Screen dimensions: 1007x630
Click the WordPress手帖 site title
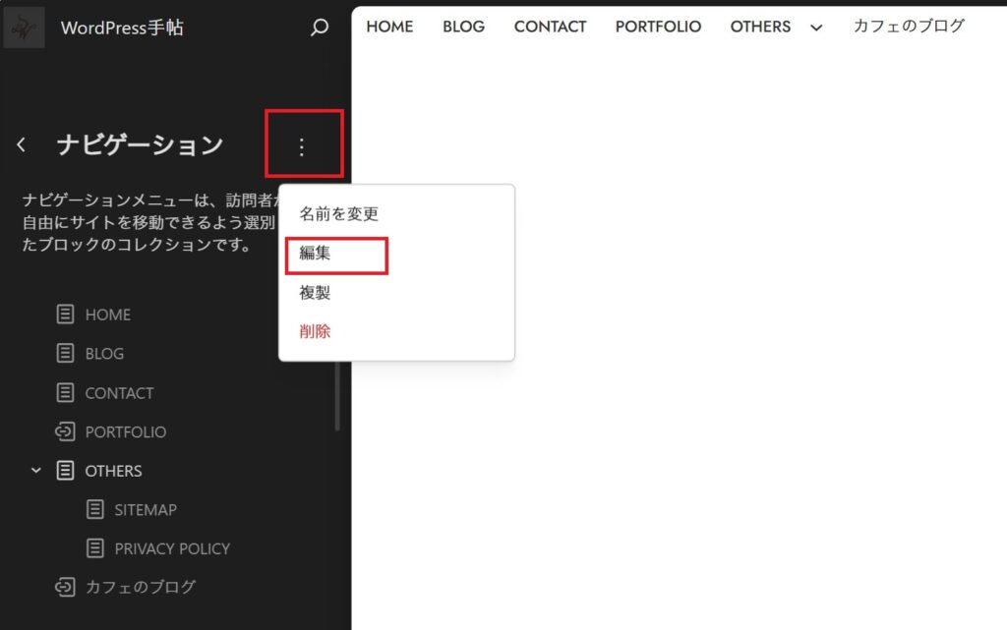pyautogui.click(x=122, y=28)
